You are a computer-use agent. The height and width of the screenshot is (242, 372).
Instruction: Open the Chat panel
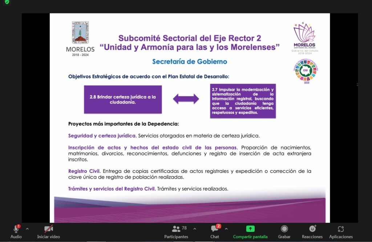pyautogui.click(x=215, y=229)
